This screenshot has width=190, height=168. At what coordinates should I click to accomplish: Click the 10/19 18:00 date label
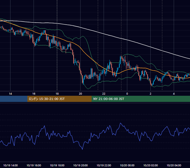coord(57,165)
